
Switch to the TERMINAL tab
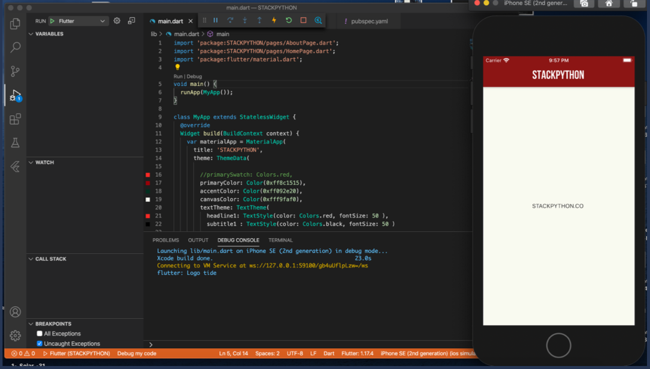click(280, 240)
